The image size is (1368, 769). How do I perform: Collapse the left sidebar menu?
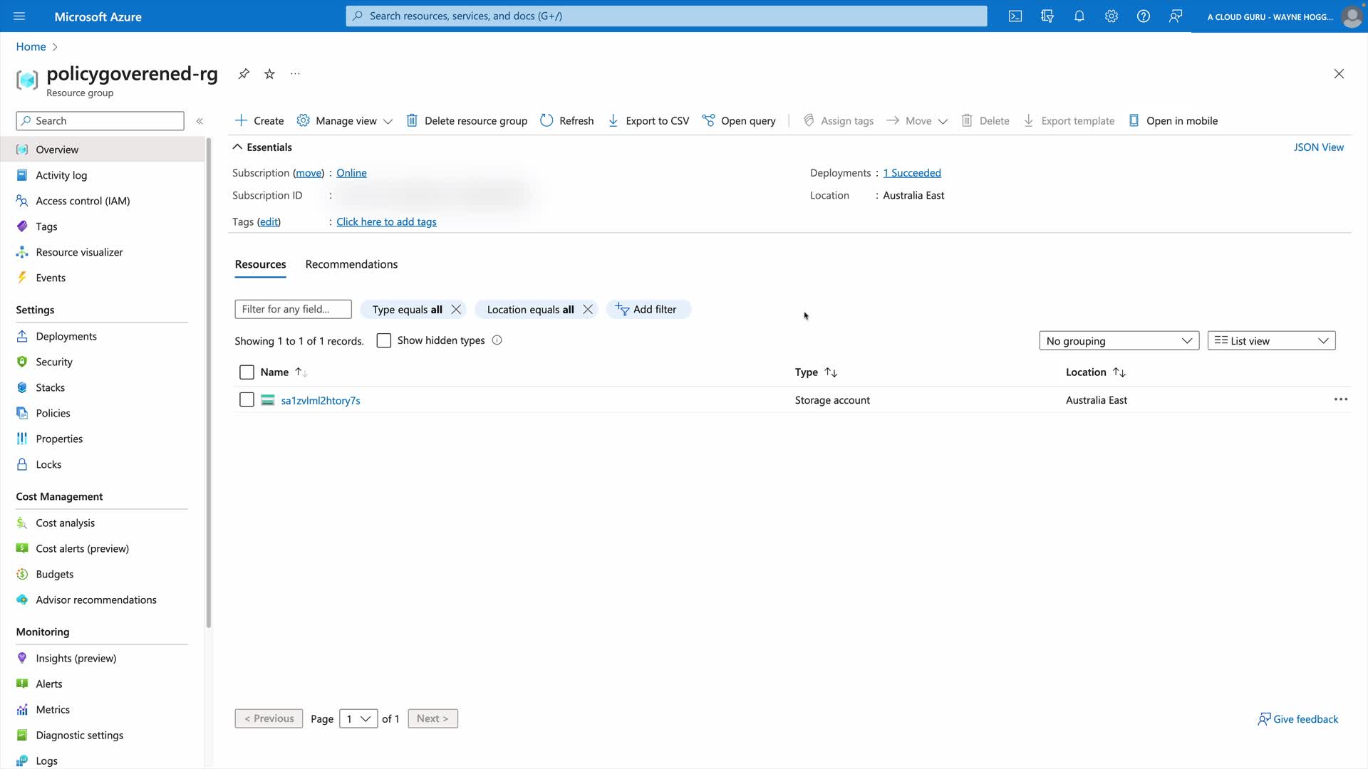199,121
